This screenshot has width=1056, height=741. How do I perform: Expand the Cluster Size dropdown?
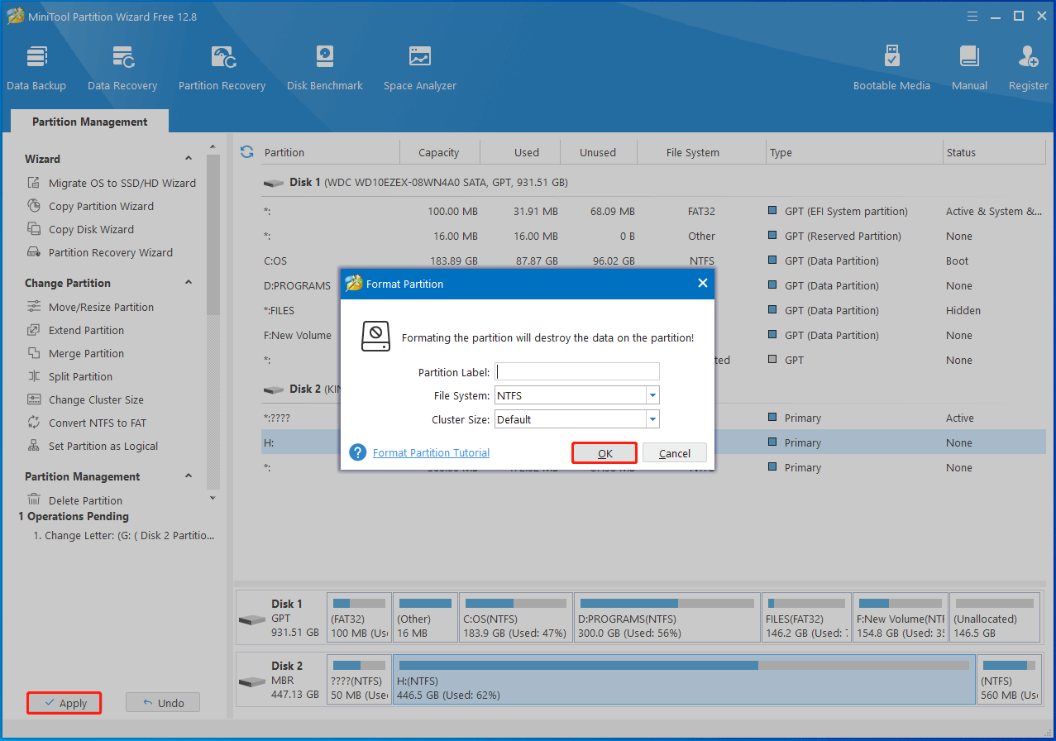click(x=652, y=419)
